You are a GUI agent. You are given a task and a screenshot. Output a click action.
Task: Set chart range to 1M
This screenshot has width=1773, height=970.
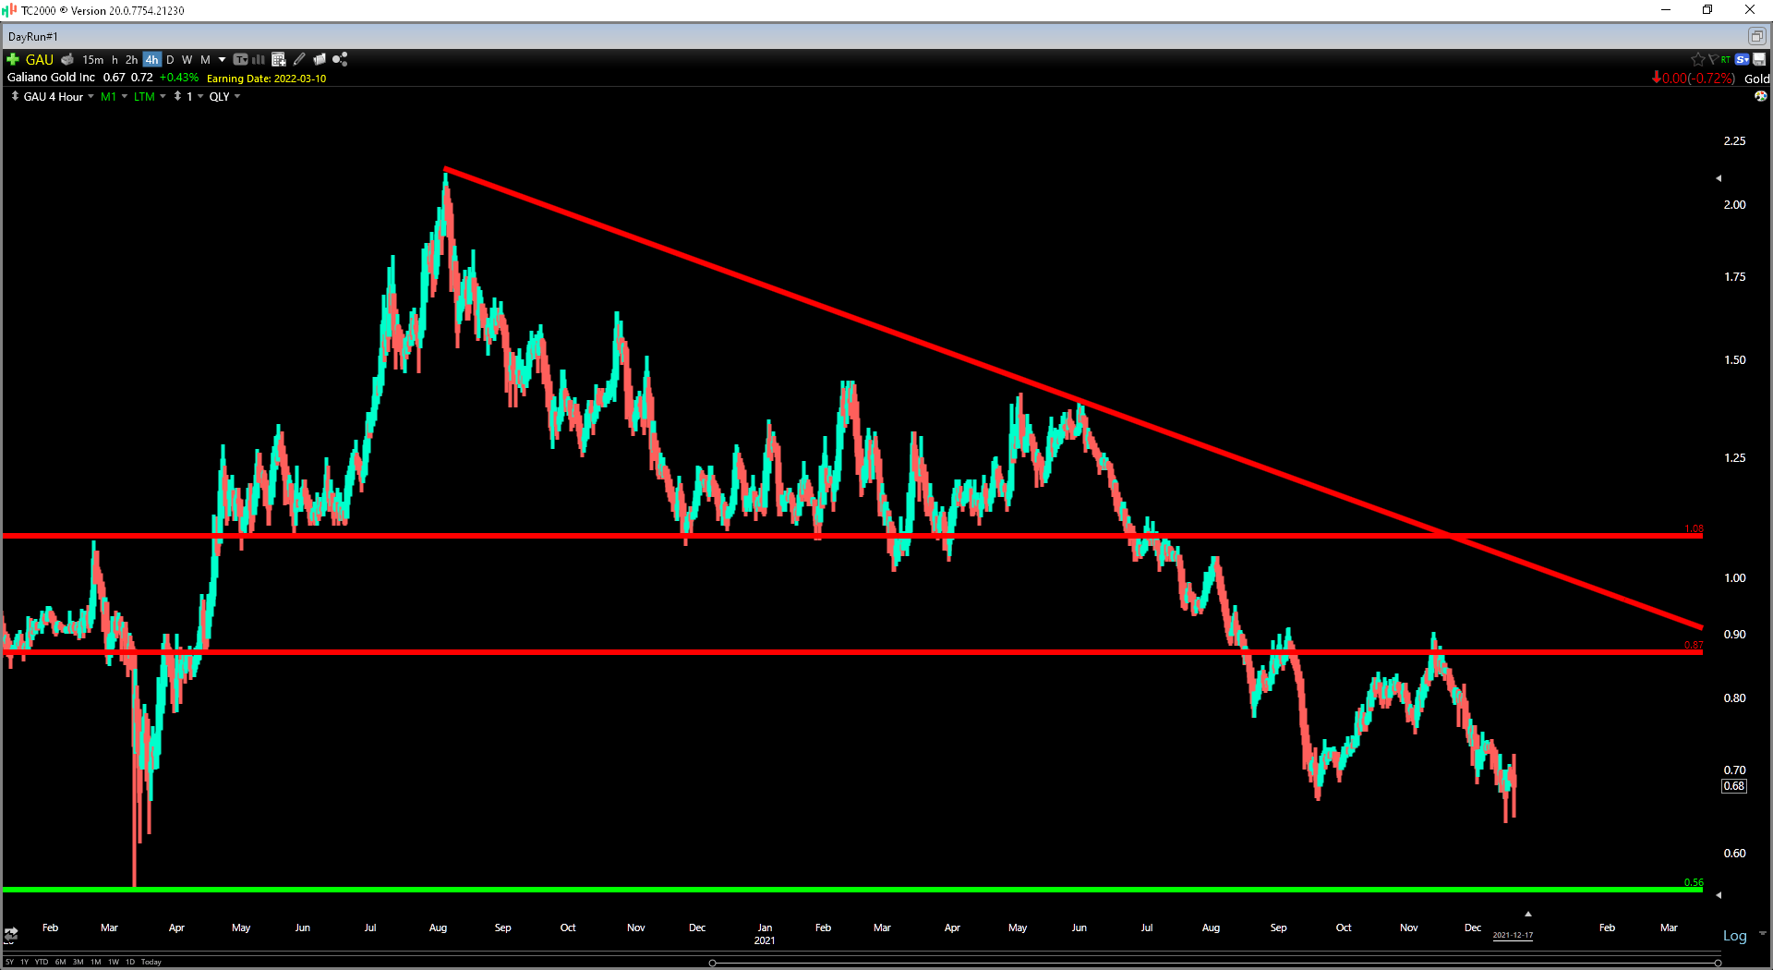point(96,962)
